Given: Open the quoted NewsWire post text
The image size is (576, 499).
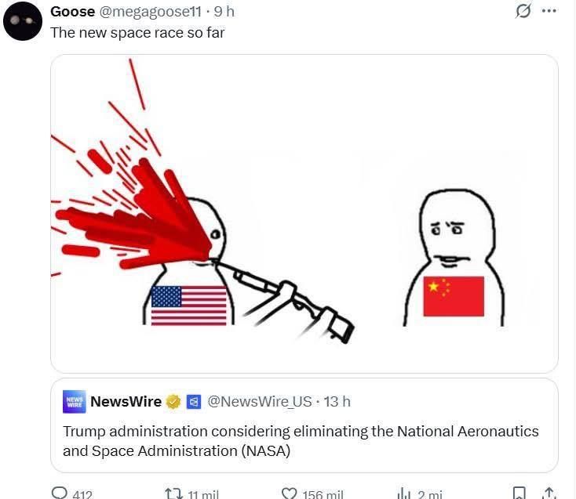Looking at the screenshot, I should (x=301, y=441).
